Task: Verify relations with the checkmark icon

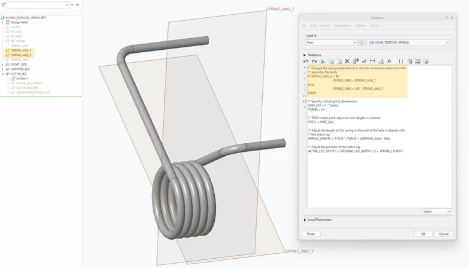Action: (x=427, y=61)
